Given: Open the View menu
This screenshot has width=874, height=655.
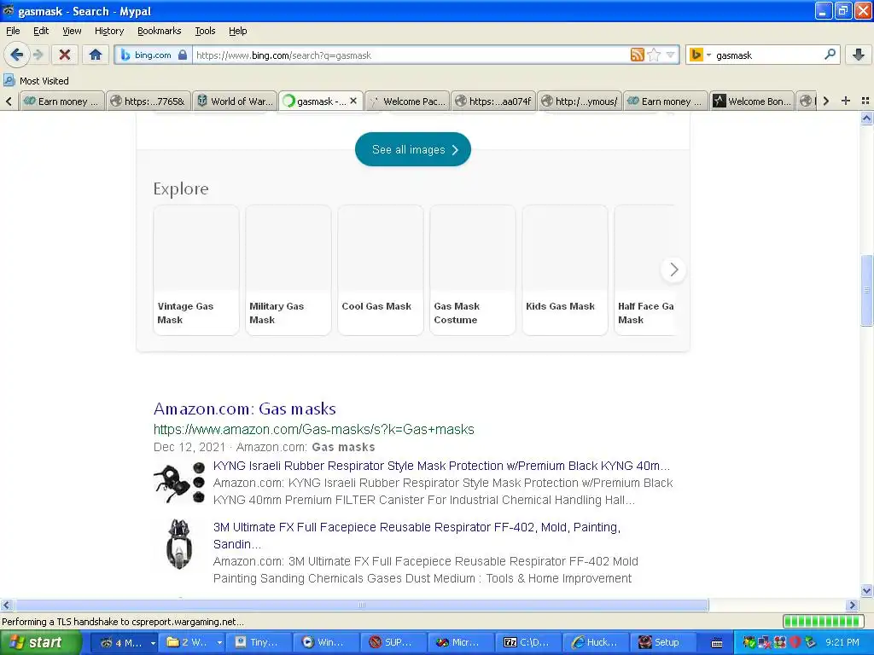Looking at the screenshot, I should click(x=72, y=31).
